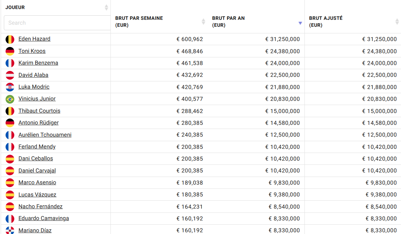
Task: Open Ferland Mendy player page
Action: coord(37,147)
